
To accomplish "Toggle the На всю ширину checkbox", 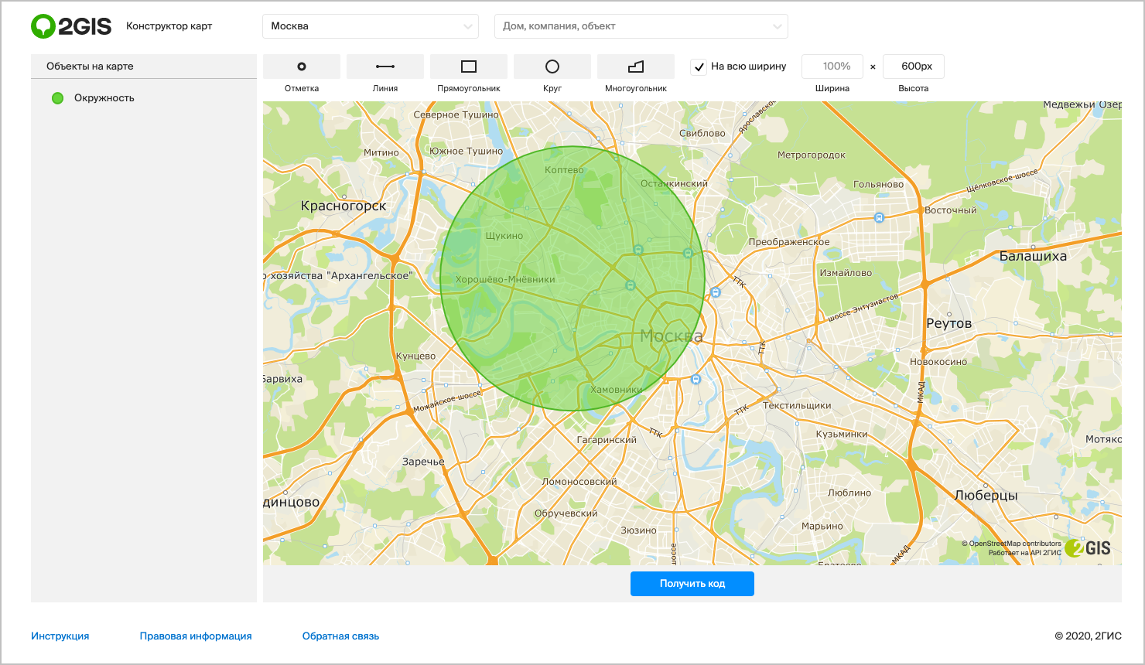I will [699, 66].
